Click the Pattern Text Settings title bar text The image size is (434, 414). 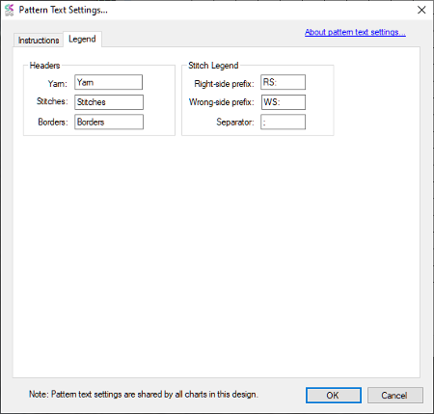click(64, 10)
